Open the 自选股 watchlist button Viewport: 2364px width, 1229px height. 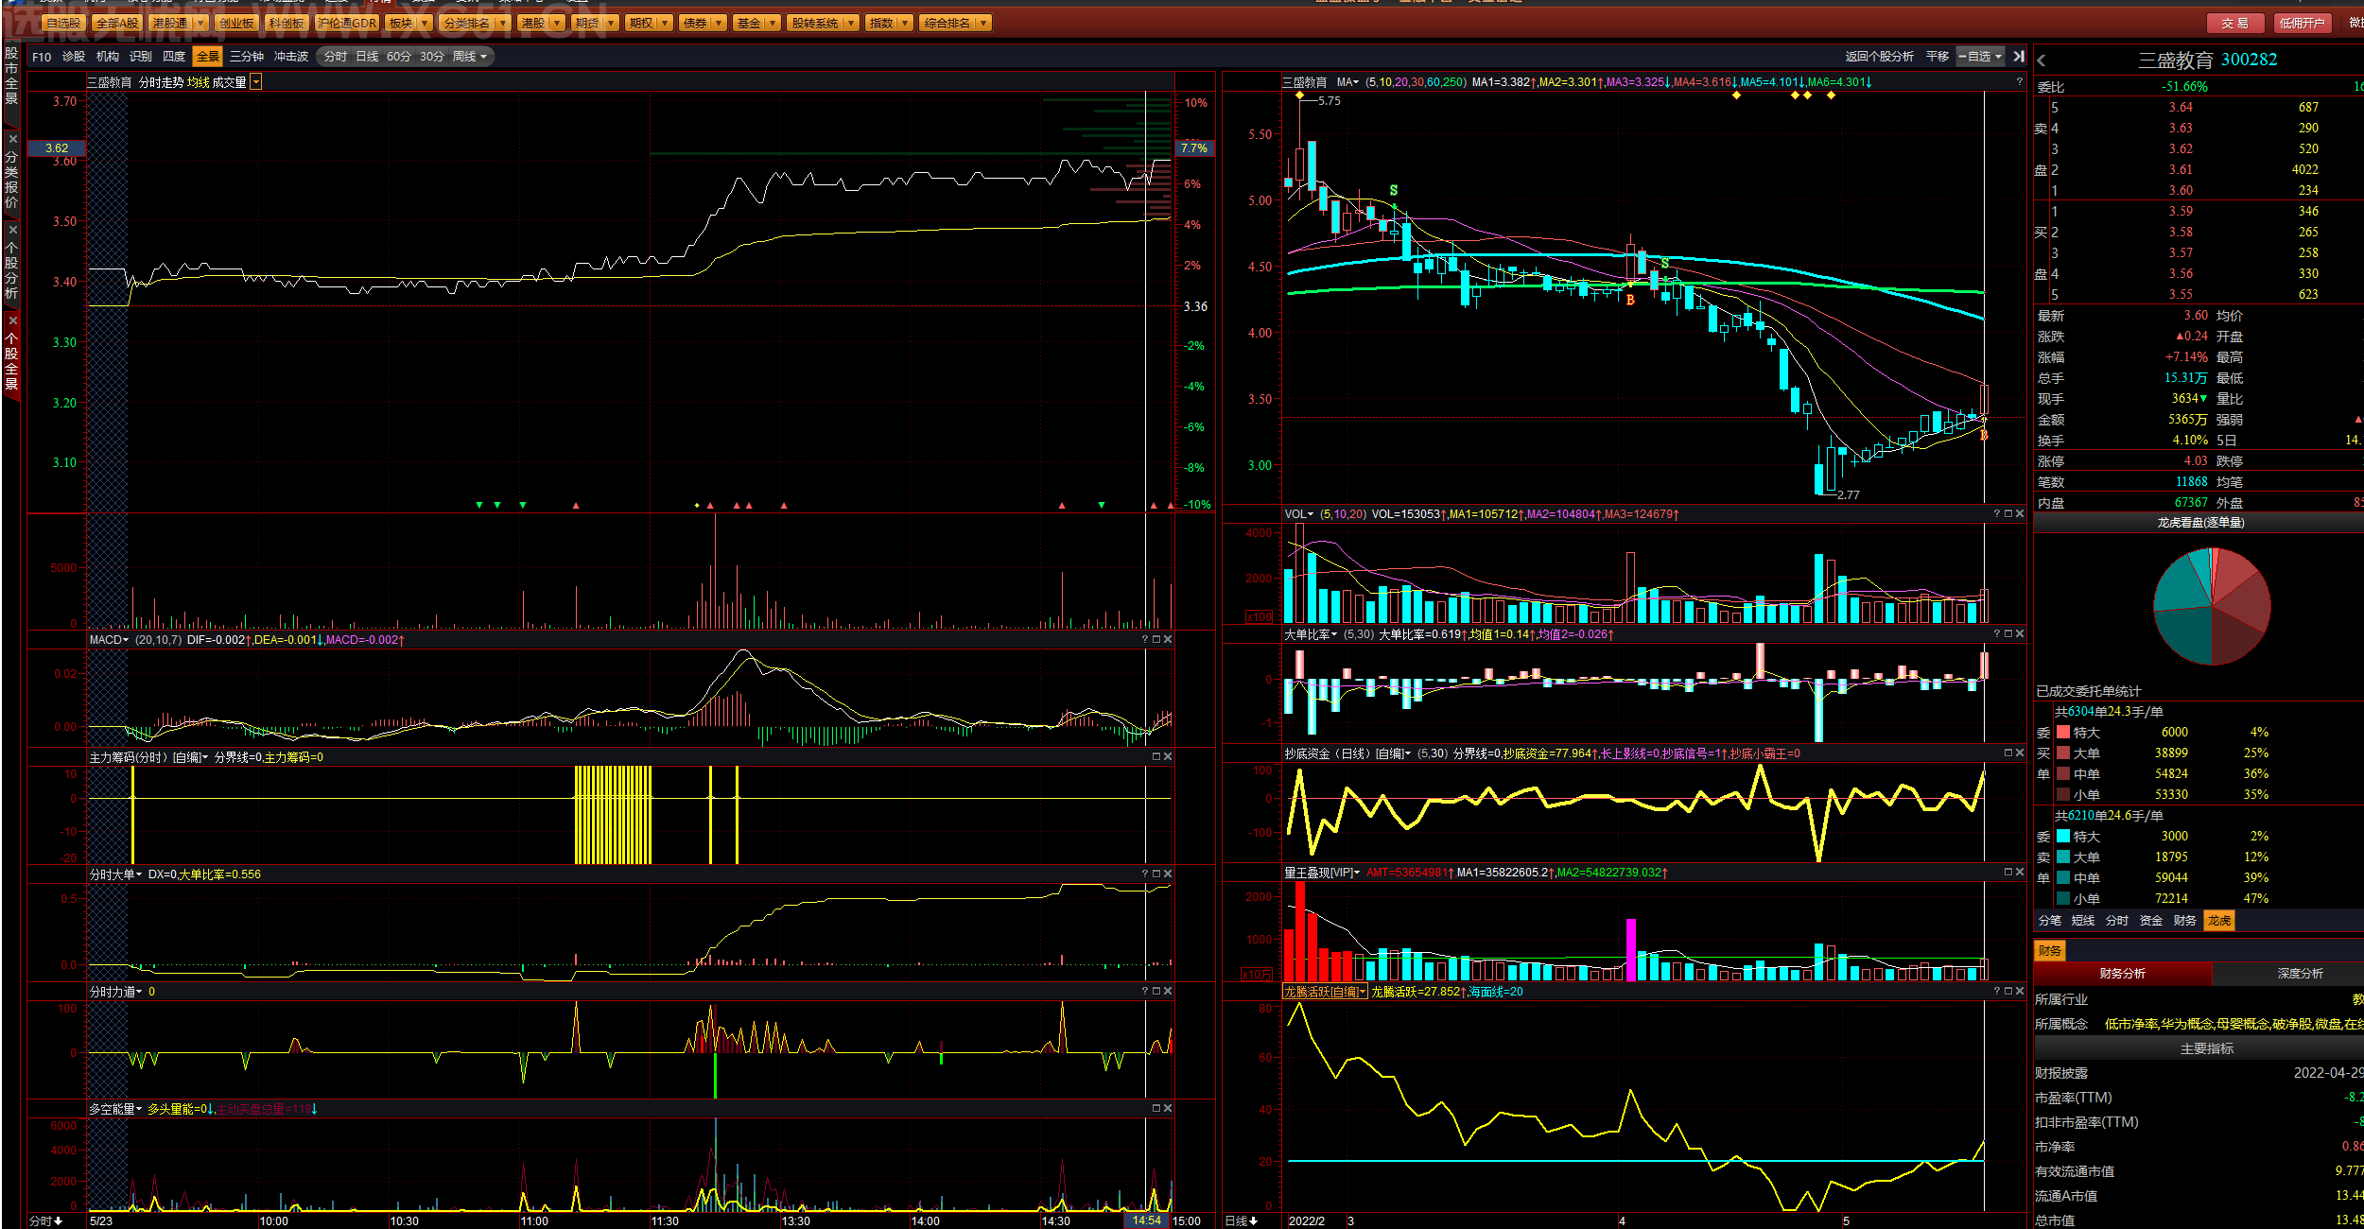[64, 23]
